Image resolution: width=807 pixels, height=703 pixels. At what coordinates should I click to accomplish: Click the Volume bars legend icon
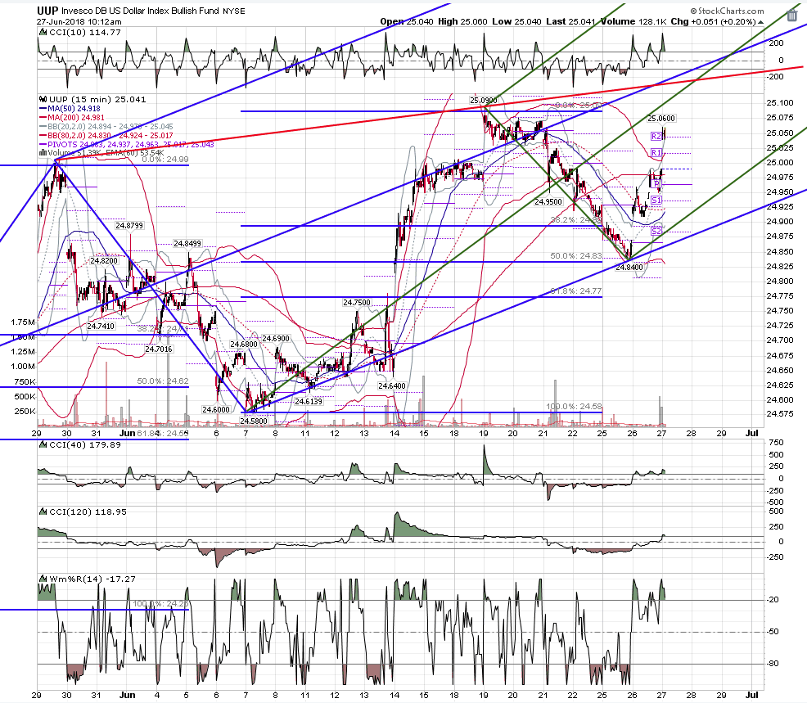pyautogui.click(x=43, y=153)
